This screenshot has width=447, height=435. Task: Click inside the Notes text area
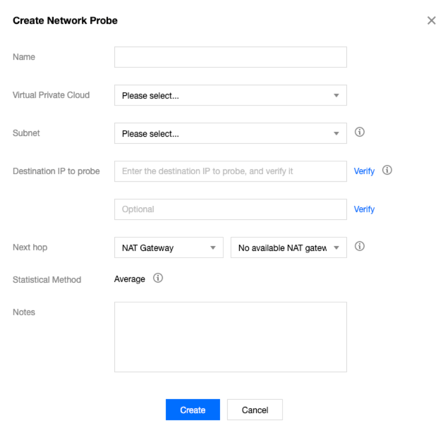(x=230, y=337)
